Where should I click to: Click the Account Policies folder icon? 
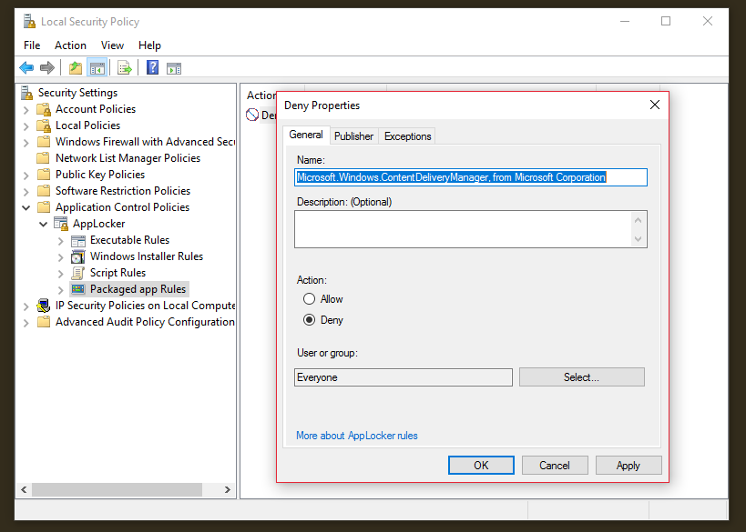pos(44,109)
